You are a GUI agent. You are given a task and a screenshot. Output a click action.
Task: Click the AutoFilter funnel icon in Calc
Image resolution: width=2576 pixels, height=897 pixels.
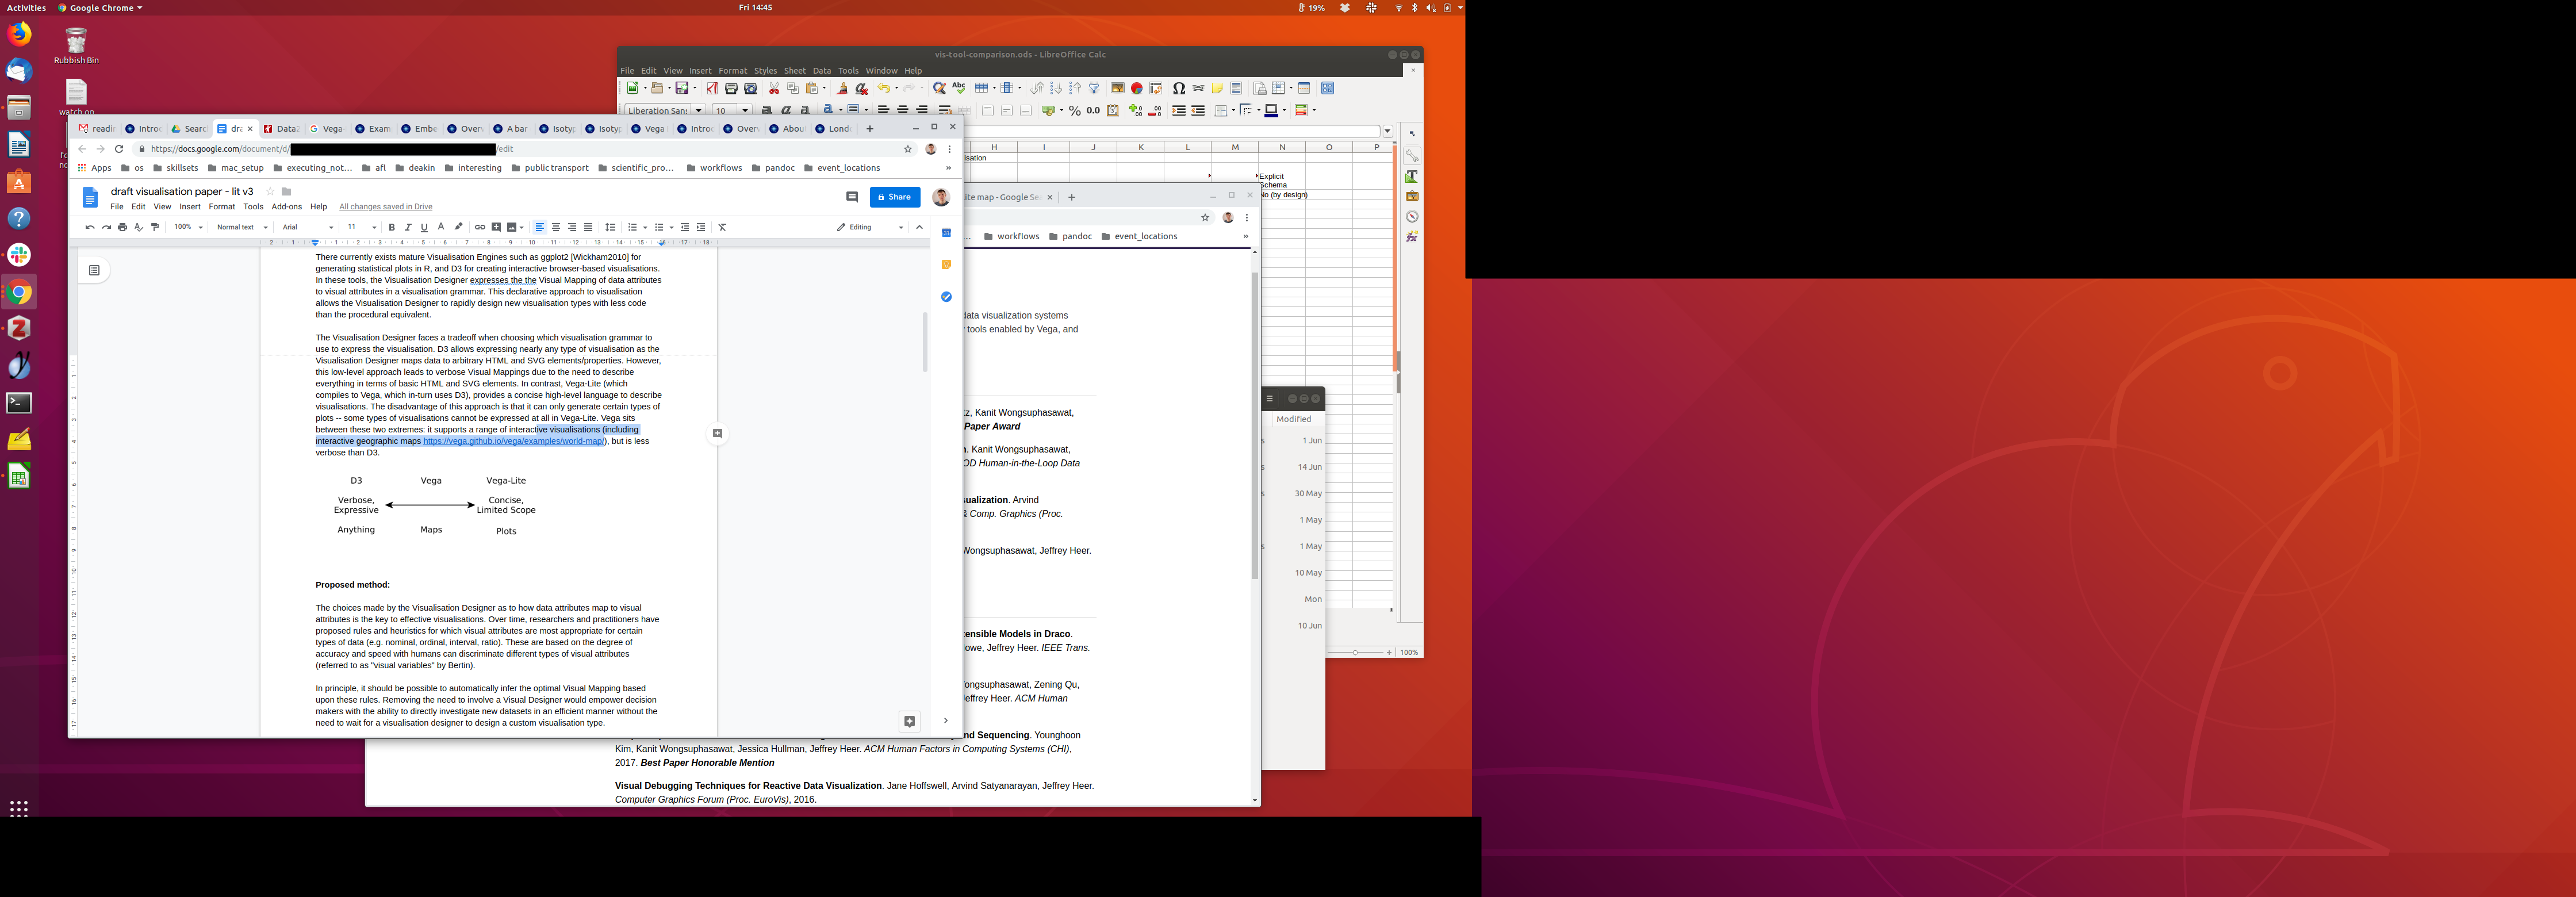pos(1094,88)
